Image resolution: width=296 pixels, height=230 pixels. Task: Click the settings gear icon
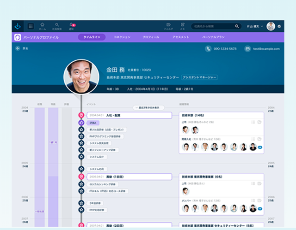pos(279,26)
